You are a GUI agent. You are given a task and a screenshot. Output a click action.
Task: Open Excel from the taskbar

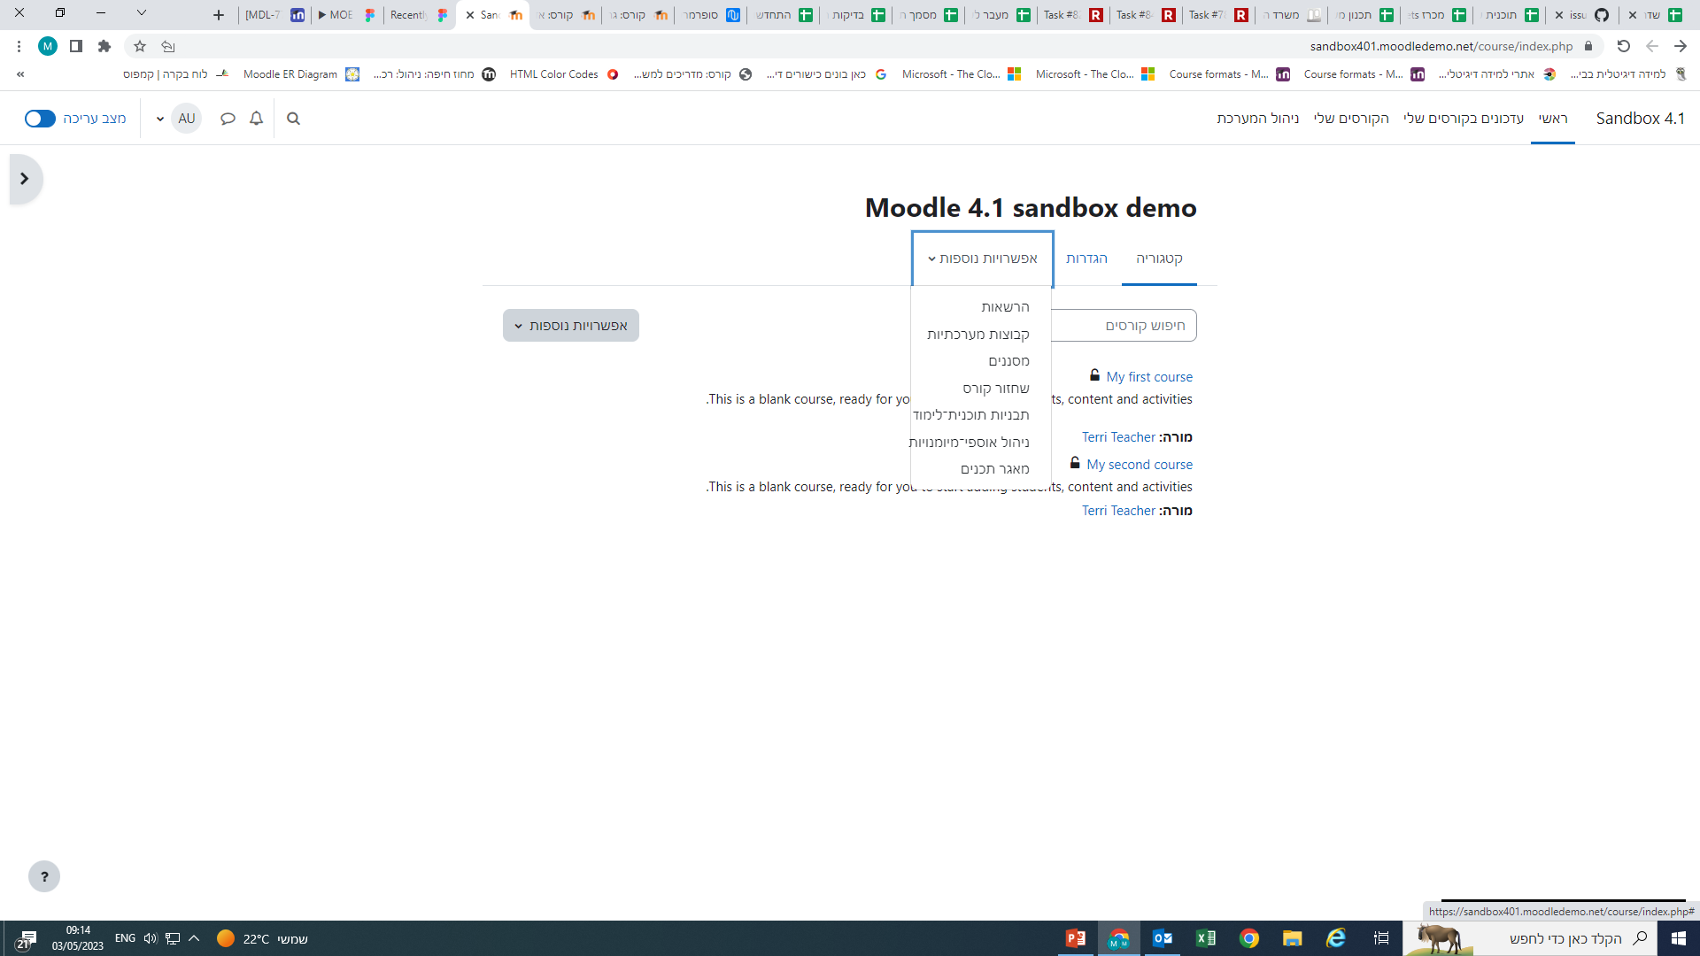1206,938
